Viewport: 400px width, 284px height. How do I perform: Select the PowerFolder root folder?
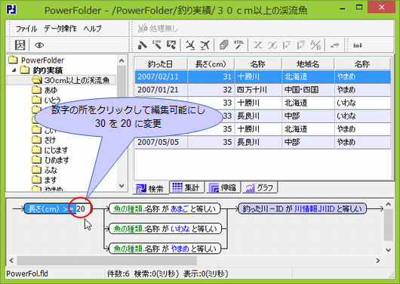[x=36, y=60]
